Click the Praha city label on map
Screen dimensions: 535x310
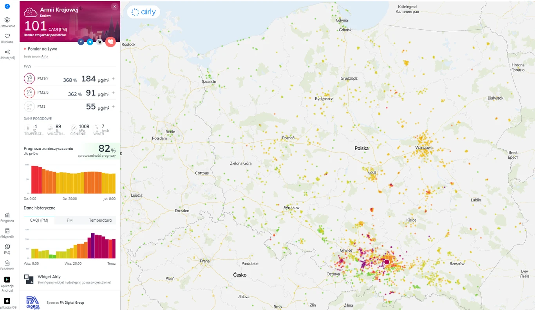pyautogui.click(x=204, y=261)
